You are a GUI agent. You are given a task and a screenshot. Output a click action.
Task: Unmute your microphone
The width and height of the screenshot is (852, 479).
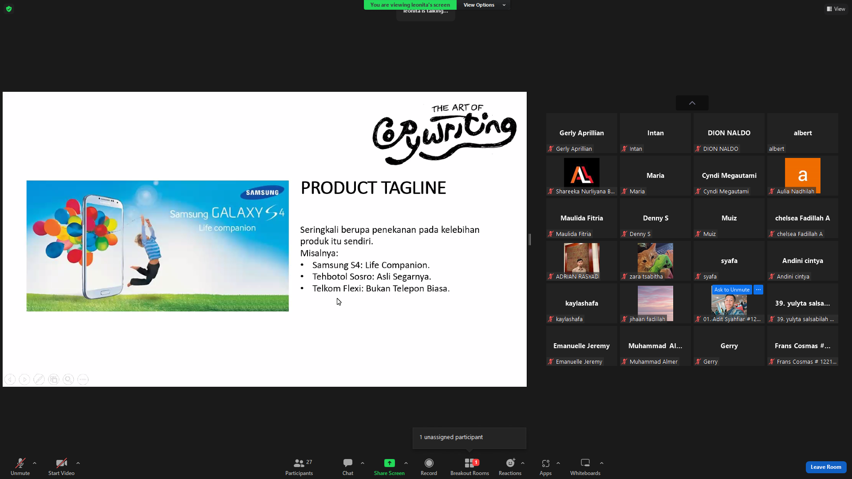coord(20,467)
